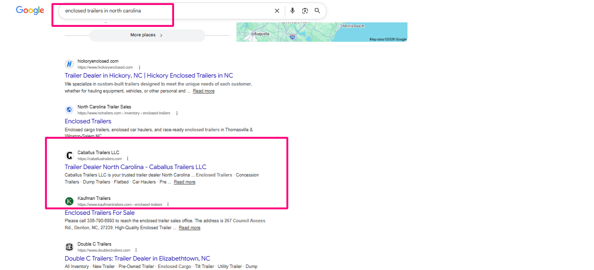594x270 pixels.
Task: Click Read more under Hickory Enclosed snippet
Action: [203, 91]
